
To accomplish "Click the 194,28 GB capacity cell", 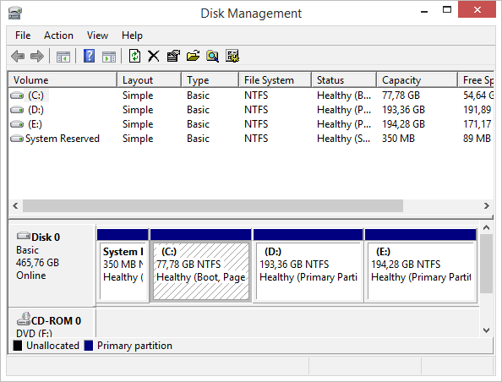I will click(x=403, y=124).
